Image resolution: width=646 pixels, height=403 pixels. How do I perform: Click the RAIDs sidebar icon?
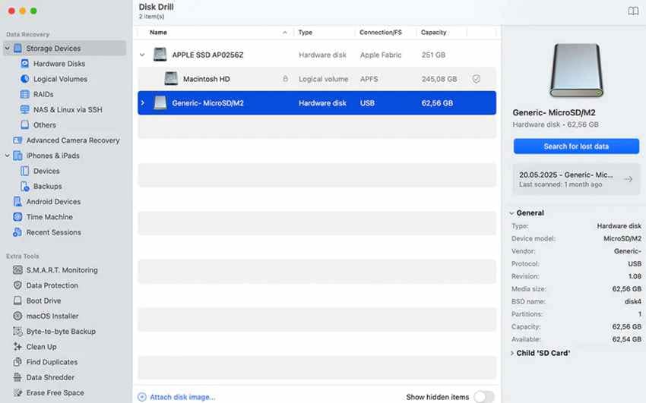pos(25,94)
